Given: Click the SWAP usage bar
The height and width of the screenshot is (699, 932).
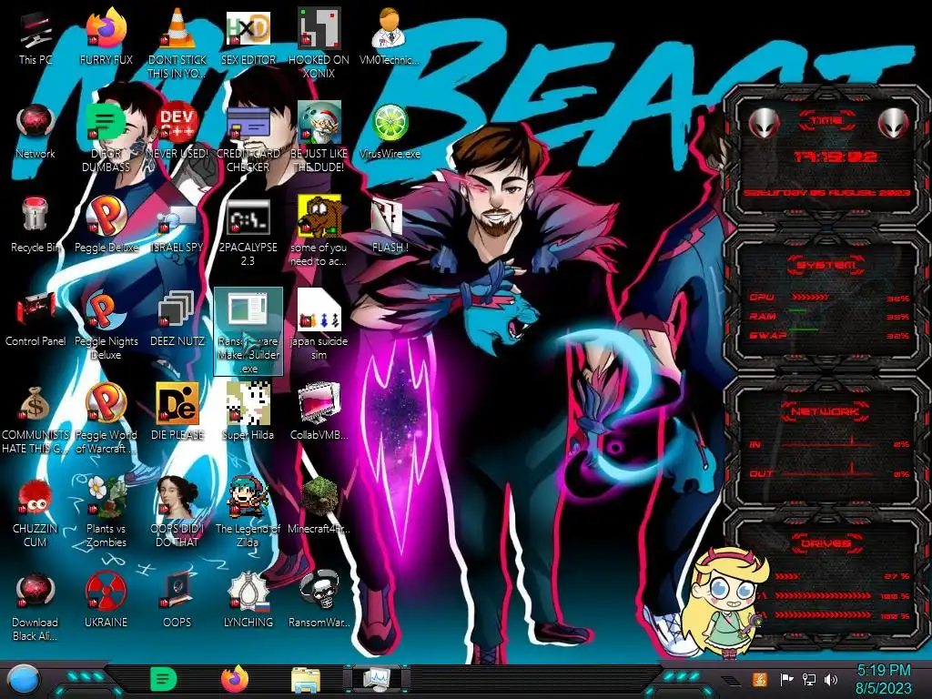Looking at the screenshot, I should (x=803, y=329).
